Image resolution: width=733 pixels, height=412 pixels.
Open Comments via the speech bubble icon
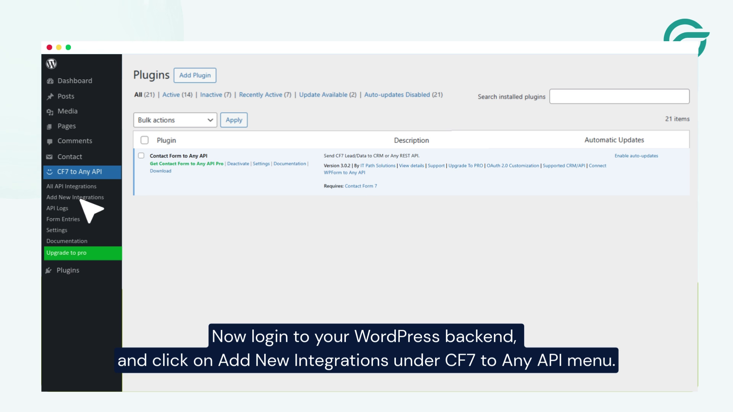[x=50, y=141]
